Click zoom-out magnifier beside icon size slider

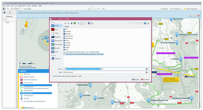point(129,23)
